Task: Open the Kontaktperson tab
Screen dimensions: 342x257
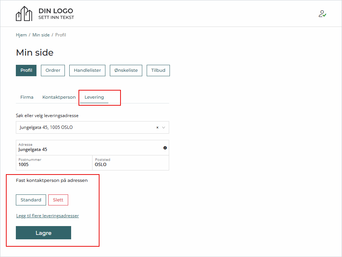Action: (x=59, y=97)
